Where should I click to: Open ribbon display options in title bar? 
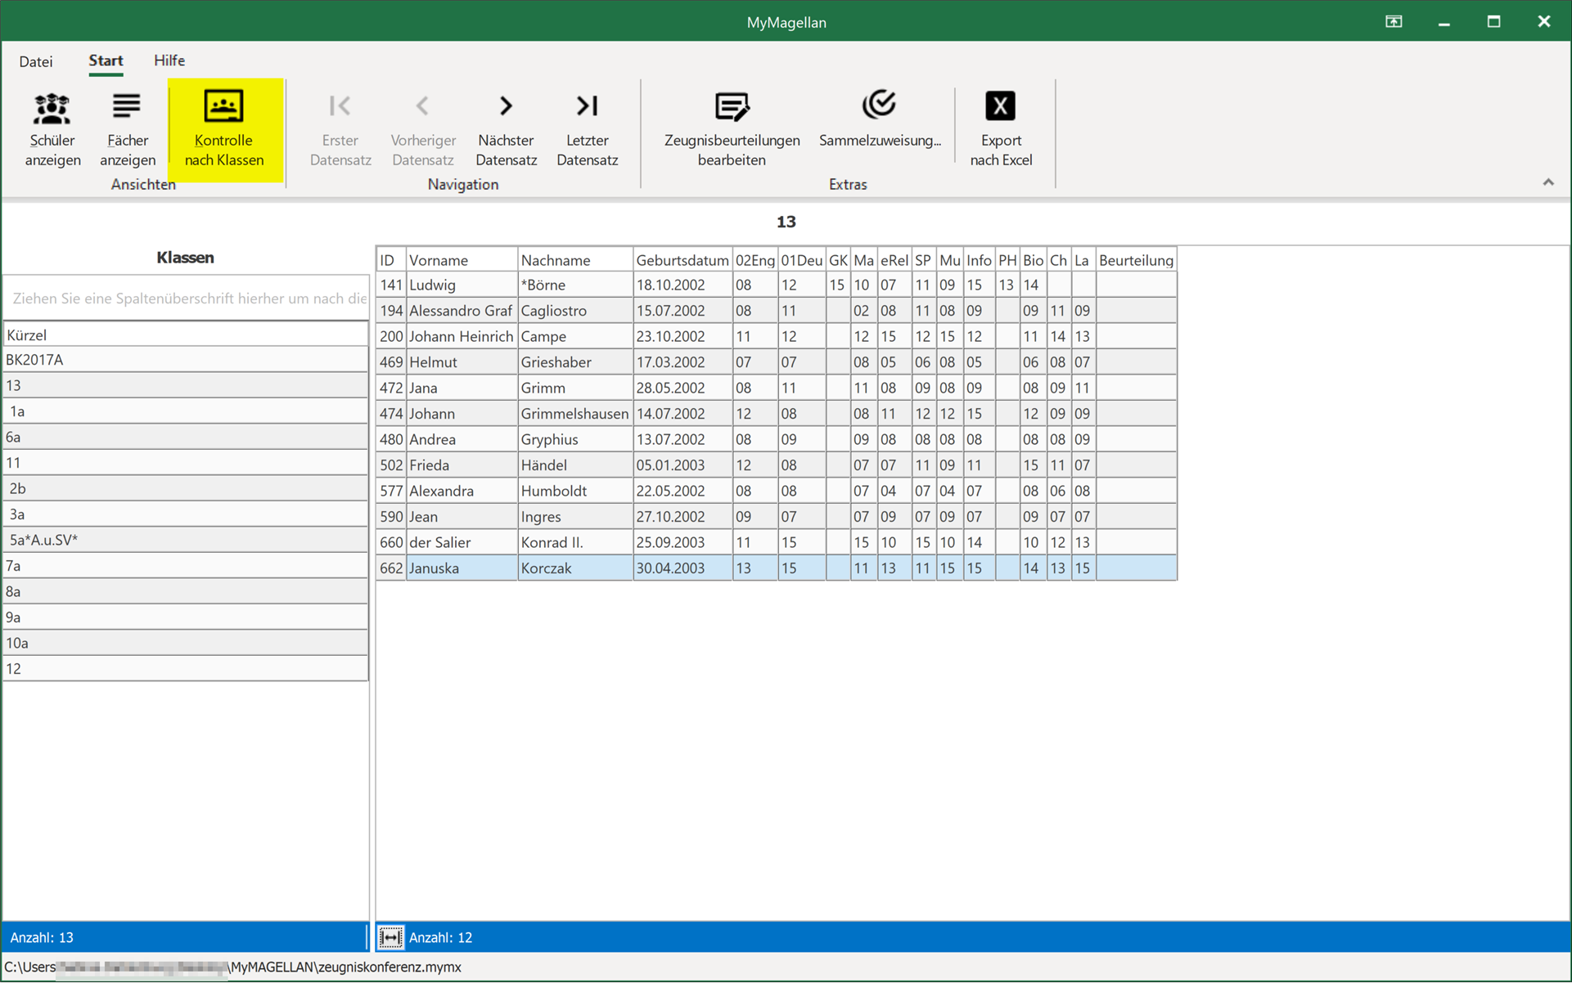[1394, 22]
